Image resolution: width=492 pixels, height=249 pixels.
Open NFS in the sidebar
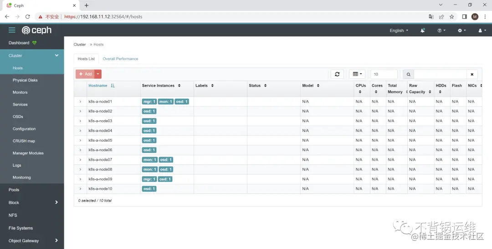(13, 215)
